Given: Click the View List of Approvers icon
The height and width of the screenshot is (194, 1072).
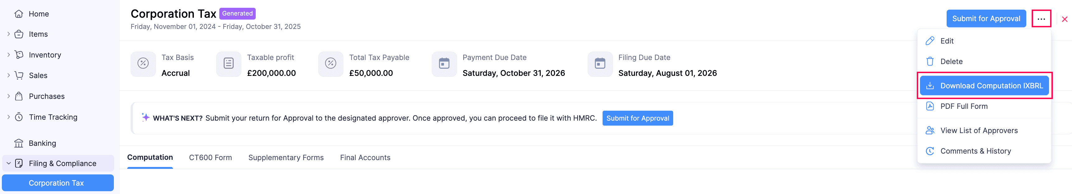Looking at the screenshot, I should point(930,131).
